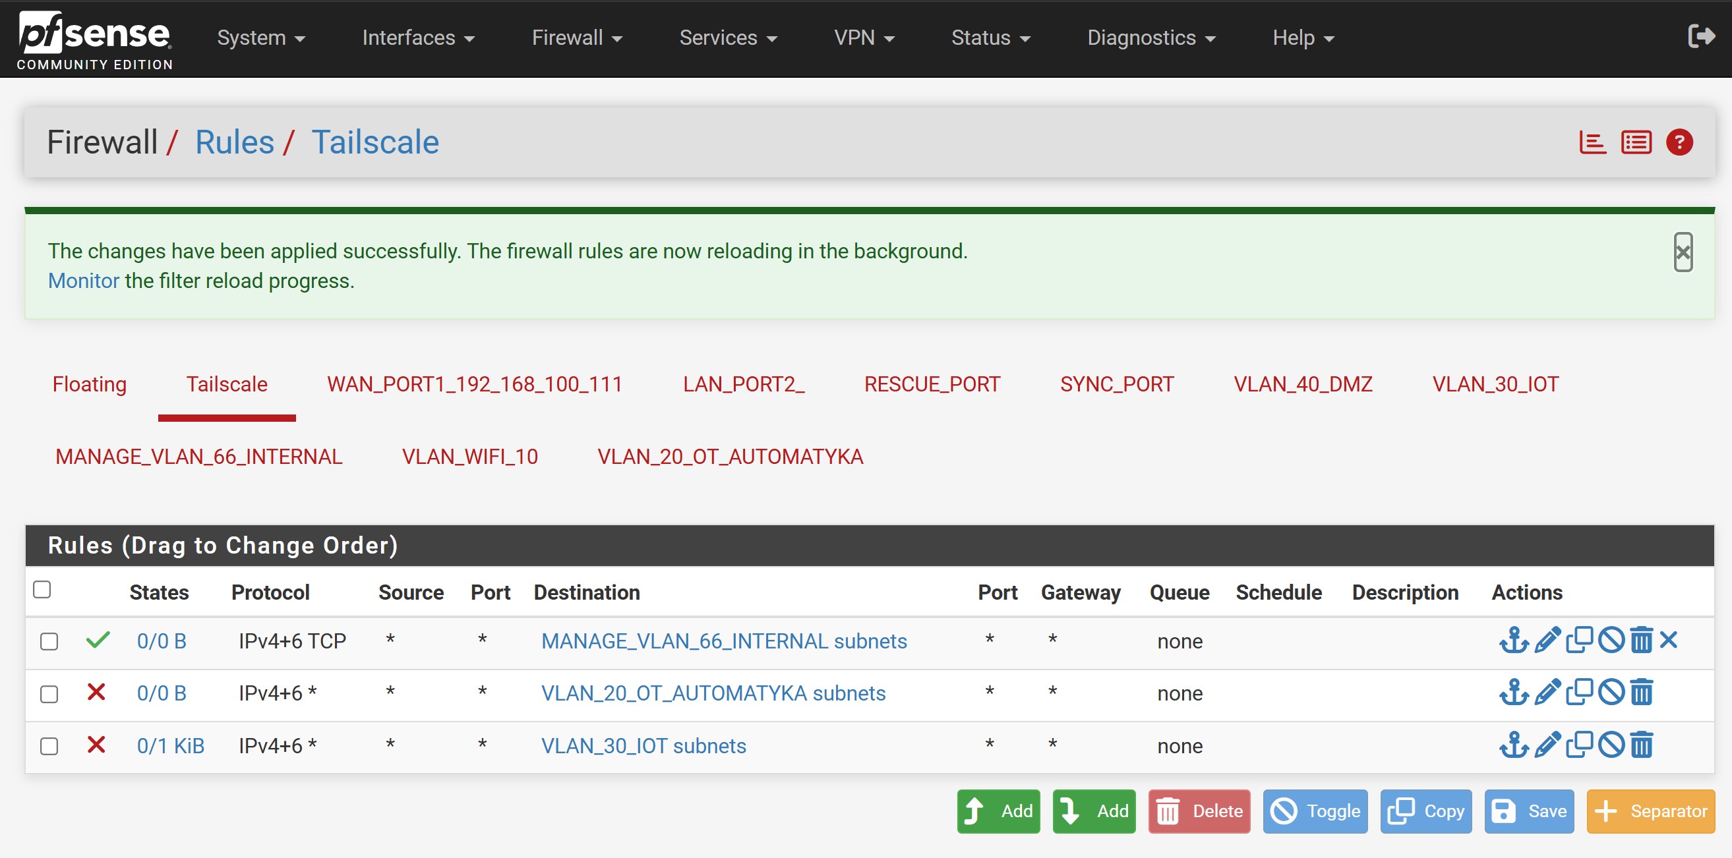Select the Tailscale rules tab
The image size is (1732, 858).
[227, 384]
